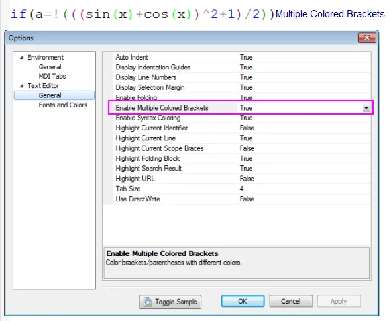
Task: Click the Toggle Sample button icon
Action: click(x=148, y=302)
